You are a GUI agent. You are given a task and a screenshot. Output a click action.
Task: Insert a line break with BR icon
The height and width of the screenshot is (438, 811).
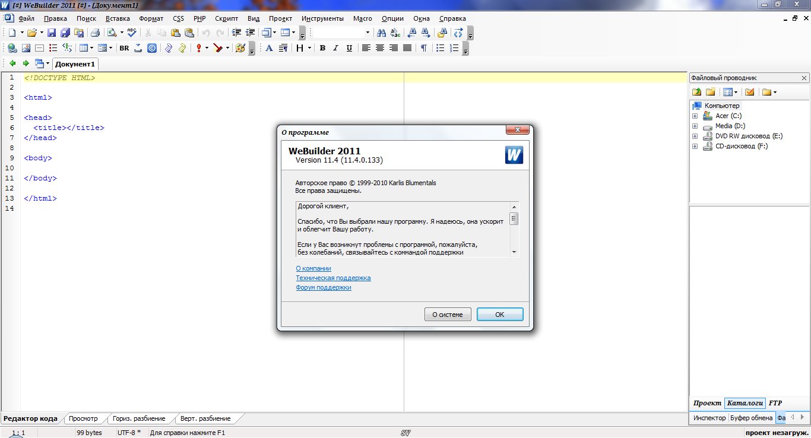coord(124,48)
